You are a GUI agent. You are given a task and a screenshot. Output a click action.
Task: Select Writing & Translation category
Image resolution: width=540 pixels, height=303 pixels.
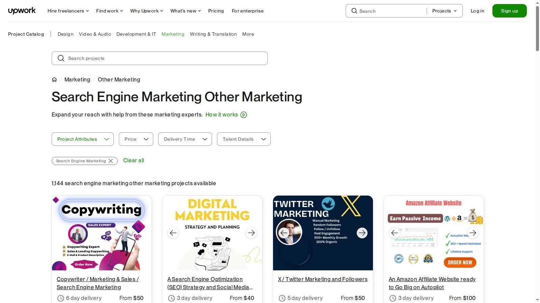(213, 34)
